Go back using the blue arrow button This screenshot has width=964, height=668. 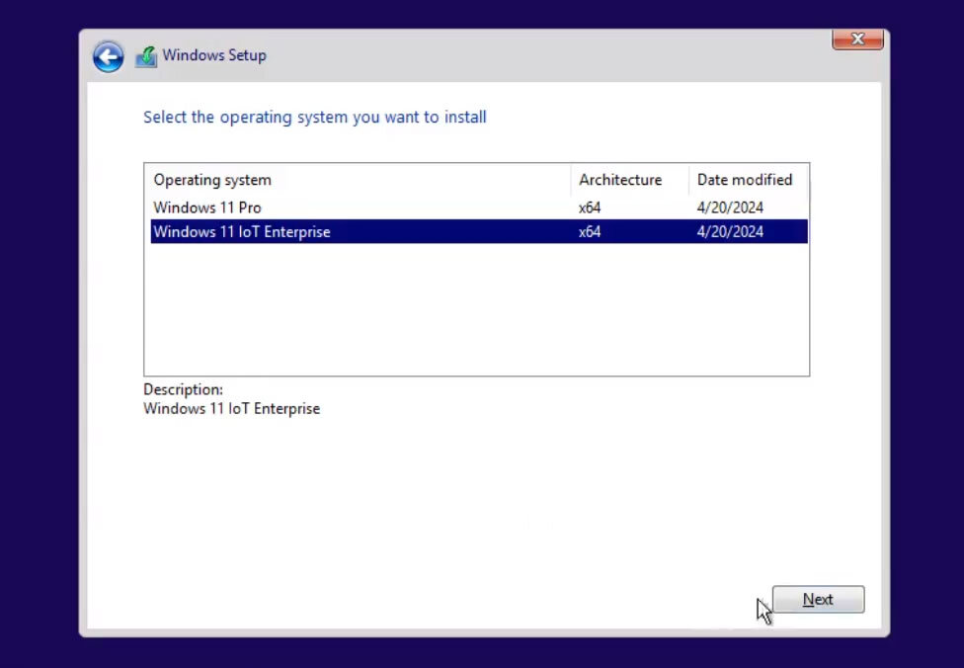pos(109,56)
